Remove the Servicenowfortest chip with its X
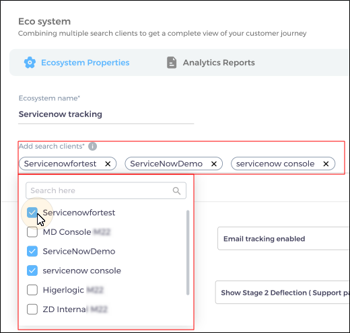The width and height of the screenshot is (350, 333). [108, 164]
